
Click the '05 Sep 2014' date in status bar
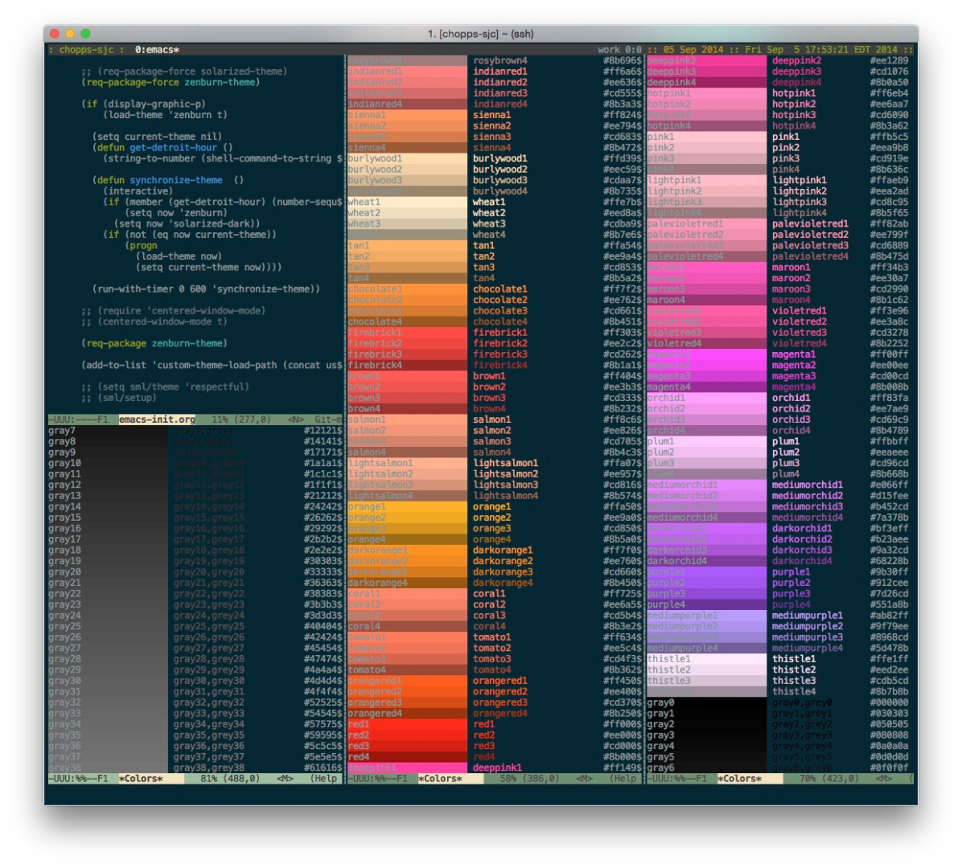pos(693,50)
